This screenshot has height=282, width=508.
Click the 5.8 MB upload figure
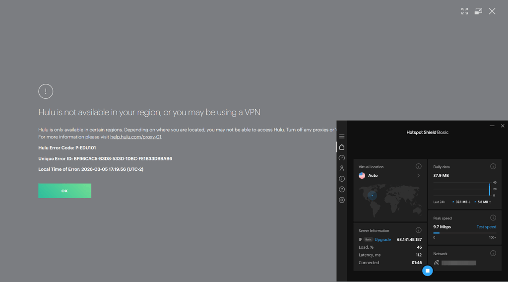[x=483, y=202]
